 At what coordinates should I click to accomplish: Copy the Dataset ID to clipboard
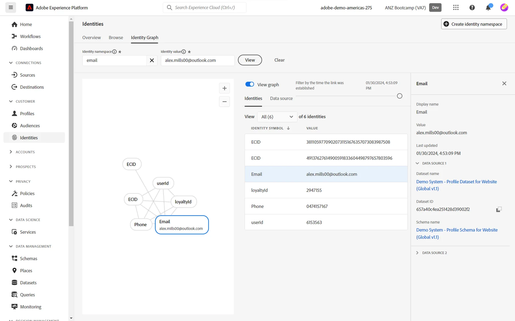point(499,209)
